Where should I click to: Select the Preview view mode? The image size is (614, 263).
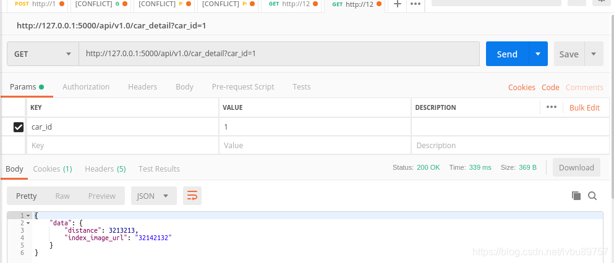click(x=102, y=196)
